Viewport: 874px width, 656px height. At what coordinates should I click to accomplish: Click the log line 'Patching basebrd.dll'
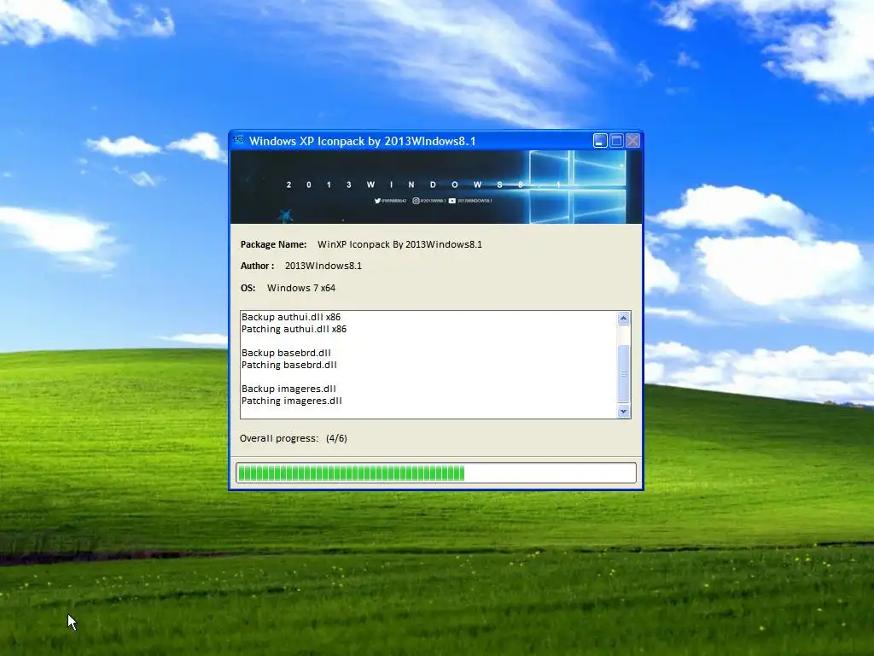288,365
